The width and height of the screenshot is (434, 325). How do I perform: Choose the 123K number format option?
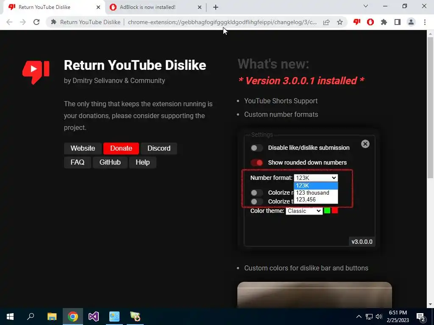316,186
